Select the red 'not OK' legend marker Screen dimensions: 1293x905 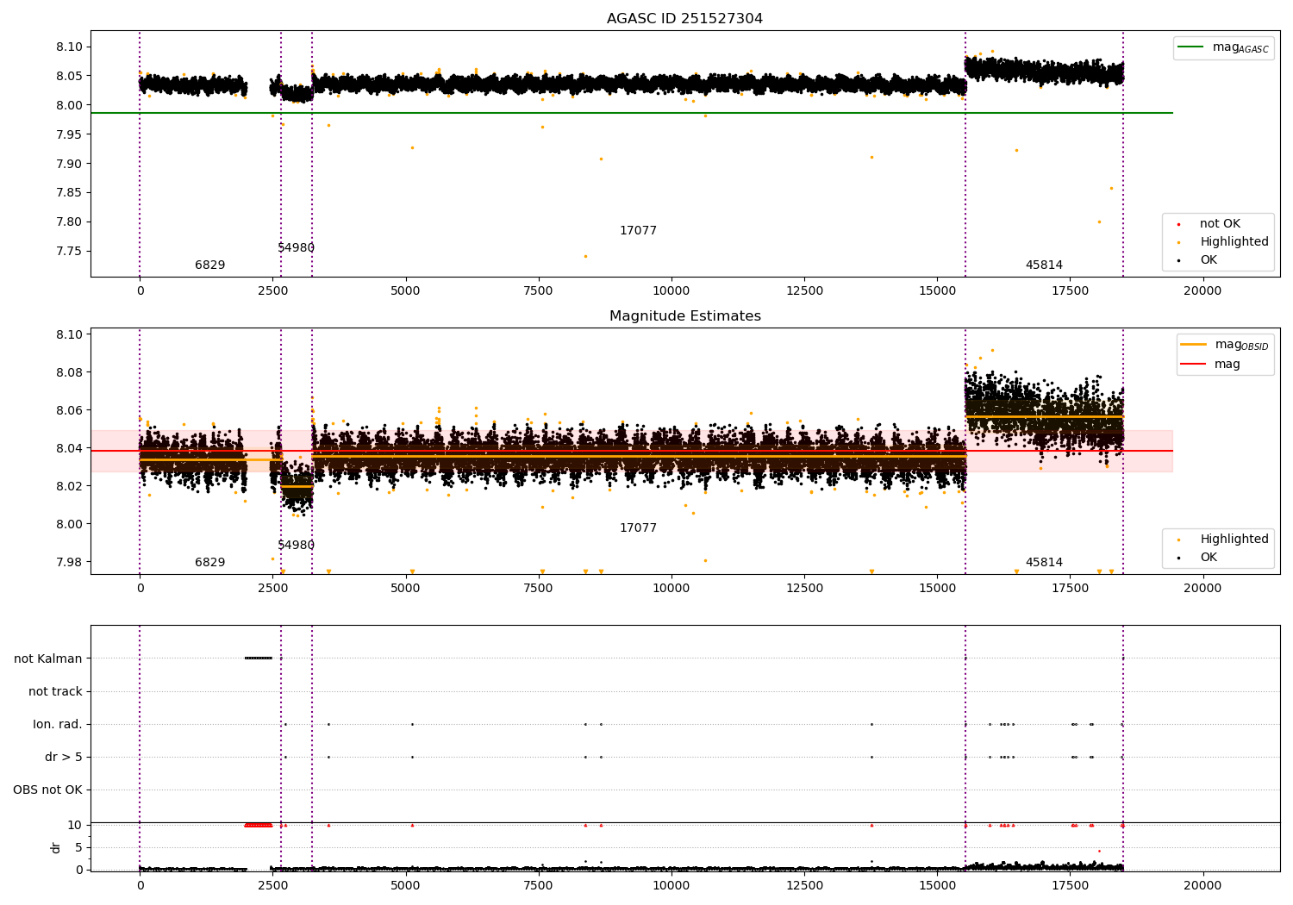click(1178, 224)
